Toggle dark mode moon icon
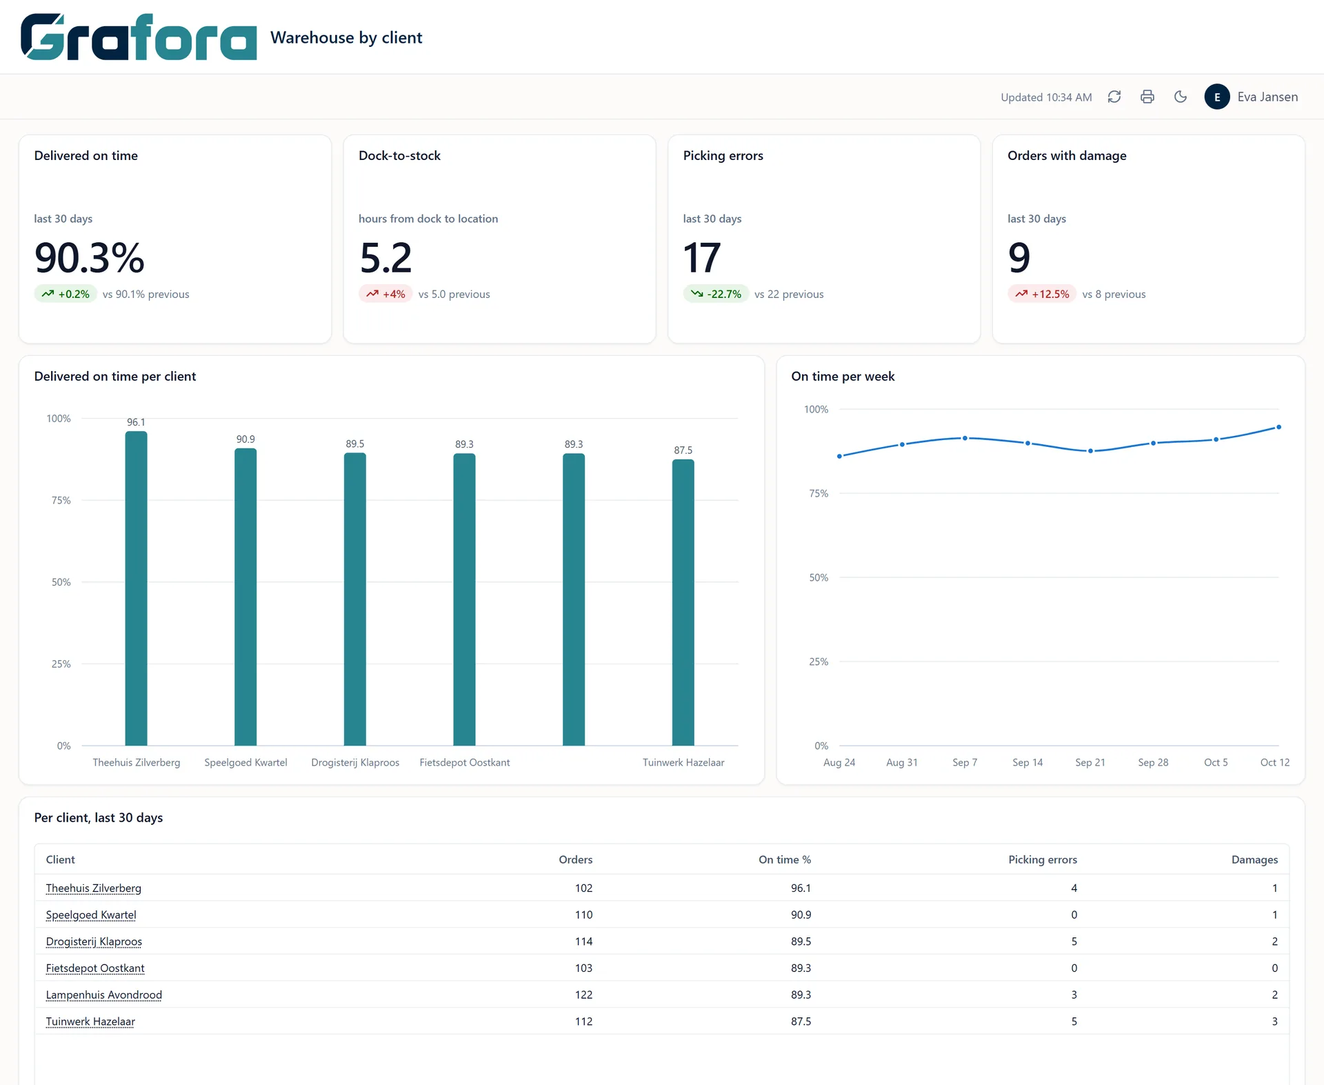 point(1181,97)
